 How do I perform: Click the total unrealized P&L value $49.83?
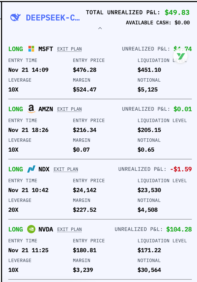pyautogui.click(x=177, y=12)
